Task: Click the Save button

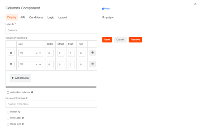Action: [107, 40]
